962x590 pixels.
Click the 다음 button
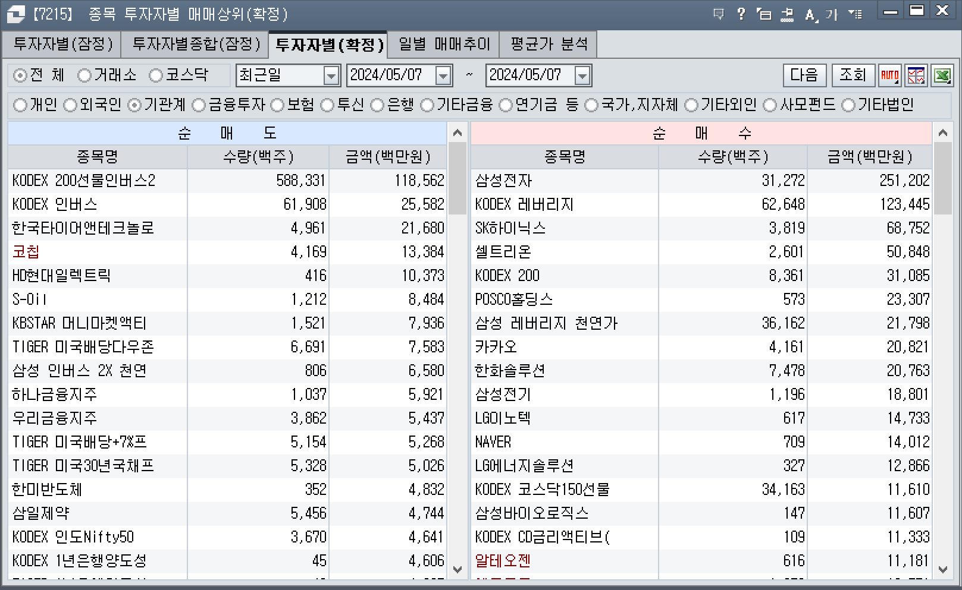coord(804,75)
